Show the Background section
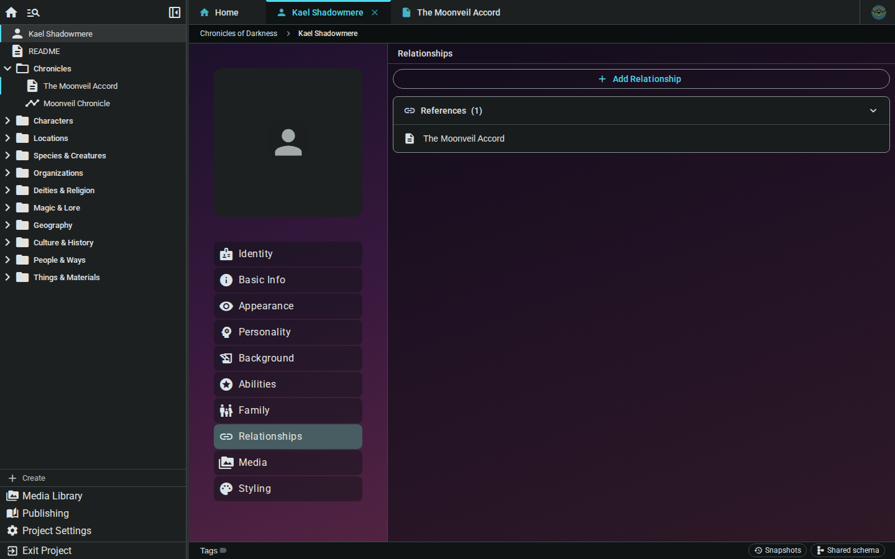 [288, 358]
